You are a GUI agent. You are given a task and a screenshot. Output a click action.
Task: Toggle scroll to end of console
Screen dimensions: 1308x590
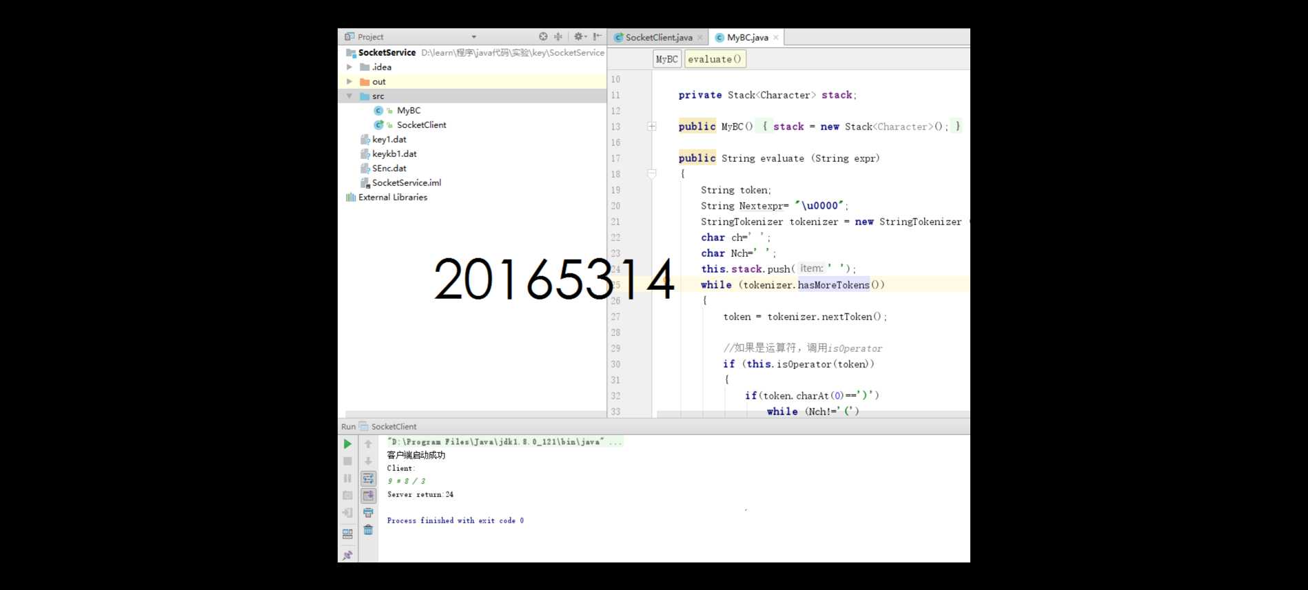368,496
